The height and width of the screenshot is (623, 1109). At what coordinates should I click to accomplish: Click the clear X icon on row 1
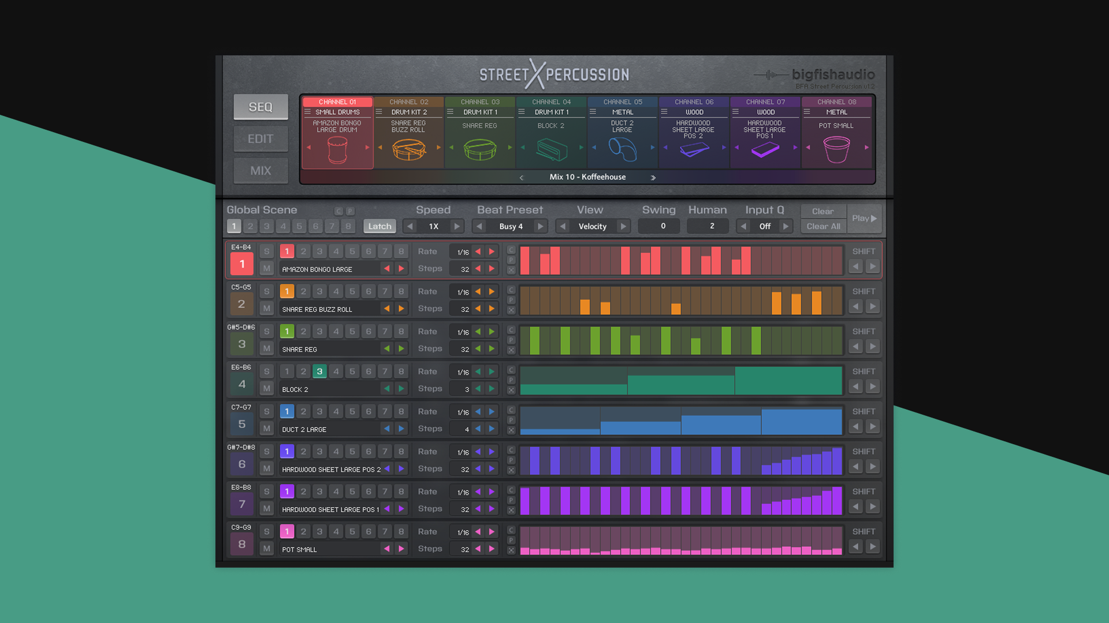pyautogui.click(x=511, y=270)
